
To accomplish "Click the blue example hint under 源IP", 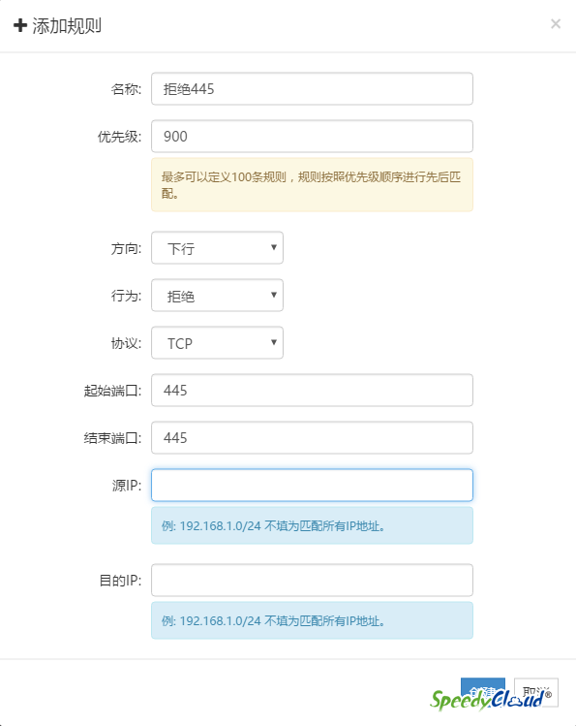I will click(312, 525).
